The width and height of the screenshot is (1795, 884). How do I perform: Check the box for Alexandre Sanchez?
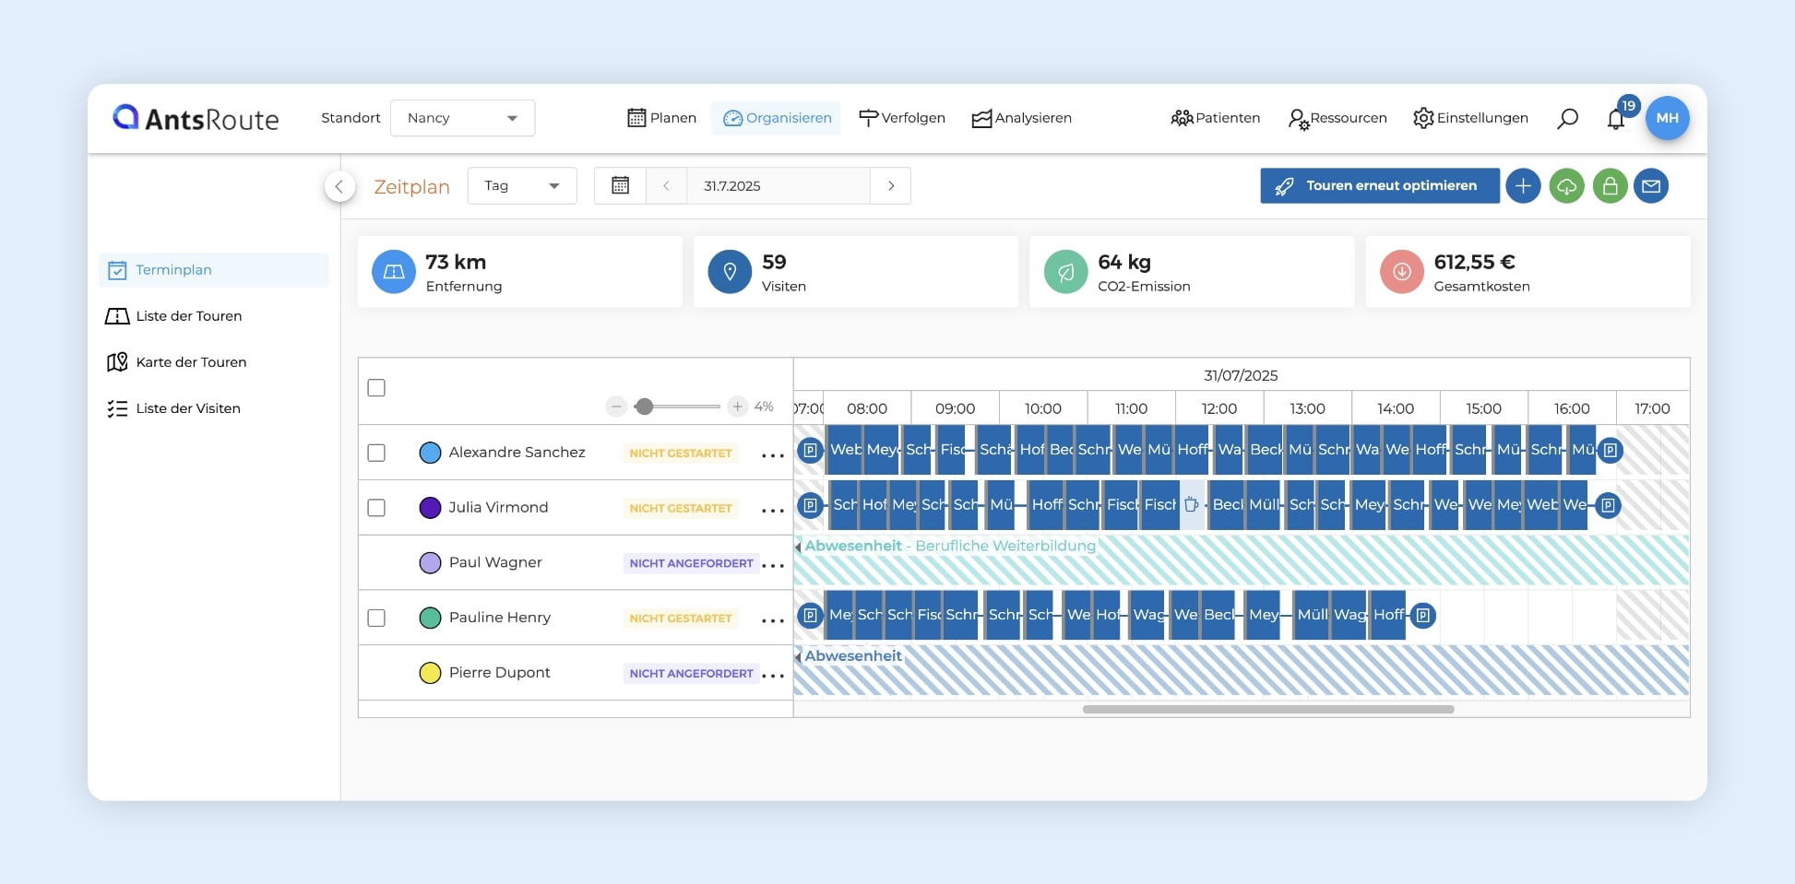pyautogui.click(x=376, y=453)
